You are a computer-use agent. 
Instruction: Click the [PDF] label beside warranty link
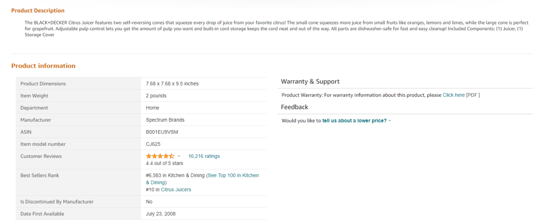(473, 95)
